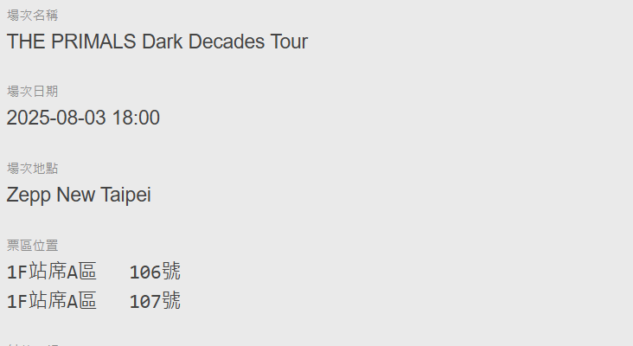Click the 場次名稱 field label

point(33,16)
